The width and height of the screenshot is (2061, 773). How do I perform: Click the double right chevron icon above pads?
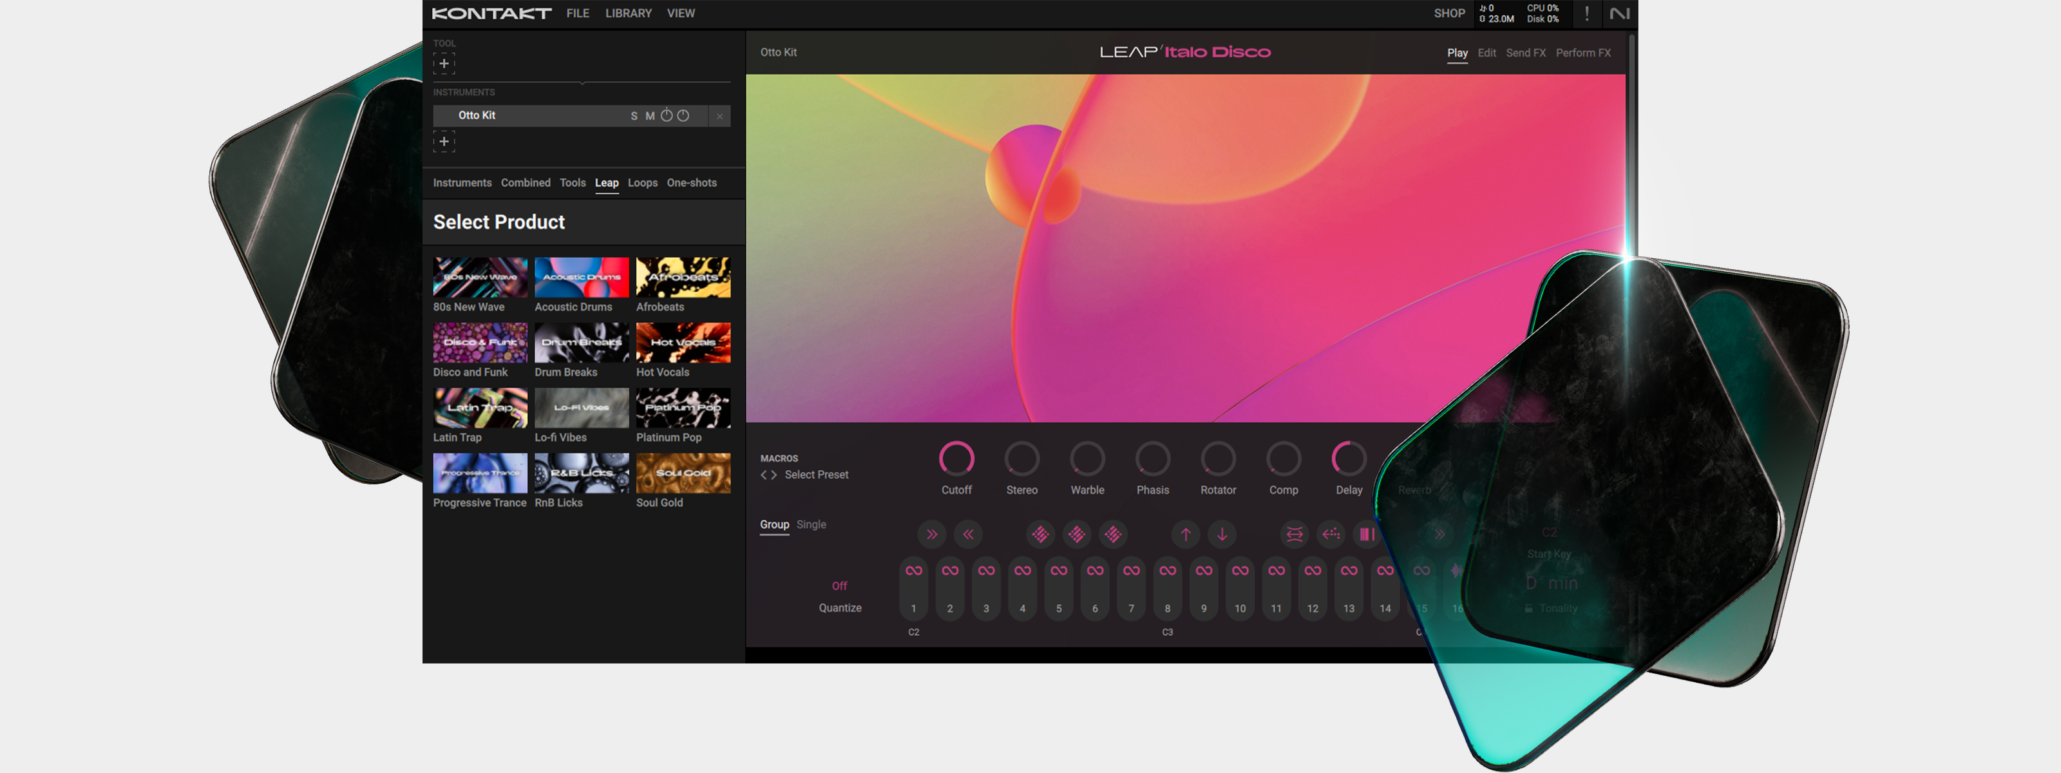[x=931, y=535]
